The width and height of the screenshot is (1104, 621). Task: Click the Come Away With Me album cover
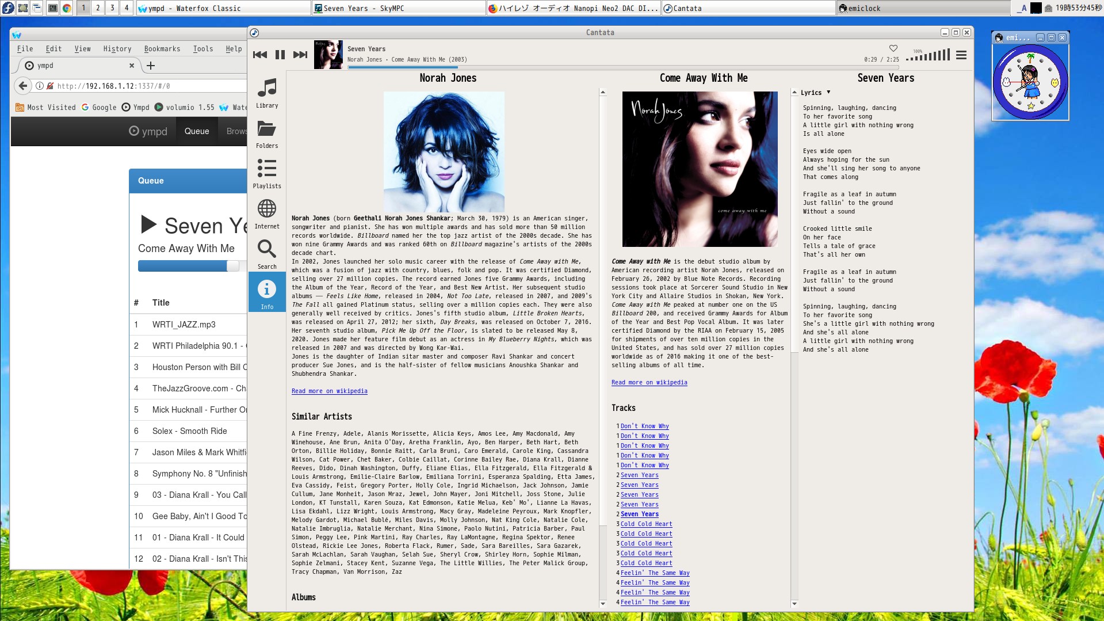coord(700,169)
